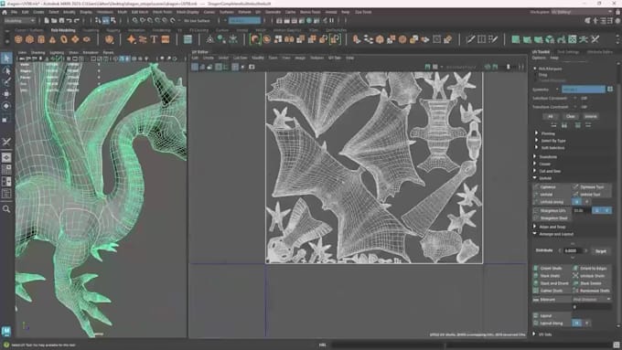Click the Type tool T shelf icon
The image size is (622, 350).
(154, 39)
